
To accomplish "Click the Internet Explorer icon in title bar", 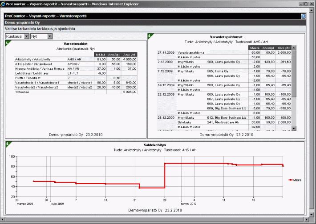I will click(3, 4).
